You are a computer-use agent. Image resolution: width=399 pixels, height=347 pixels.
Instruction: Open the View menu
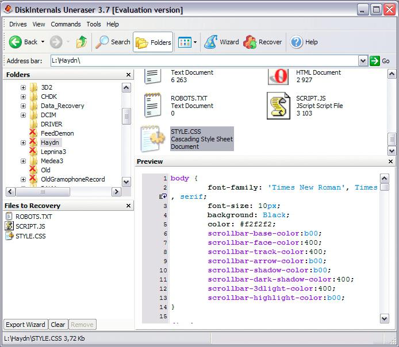[x=39, y=24]
